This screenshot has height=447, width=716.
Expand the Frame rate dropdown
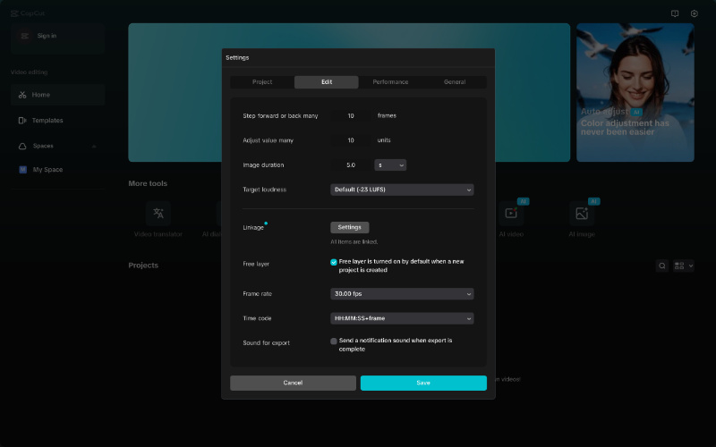coord(402,294)
